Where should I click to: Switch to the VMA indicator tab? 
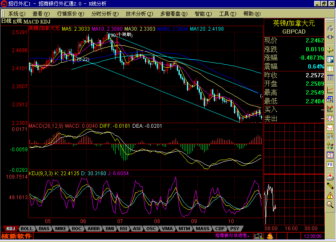167,229
